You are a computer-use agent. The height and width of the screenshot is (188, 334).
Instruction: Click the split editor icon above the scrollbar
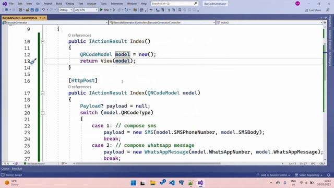click(x=325, y=22)
